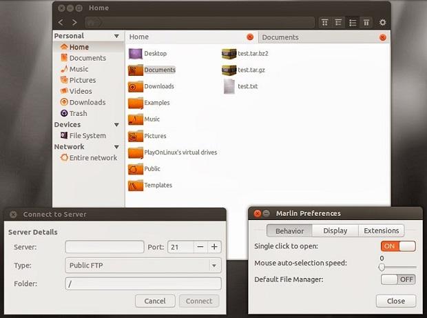Click the Connect button
This screenshot has width=427, height=318.
pyautogui.click(x=199, y=301)
